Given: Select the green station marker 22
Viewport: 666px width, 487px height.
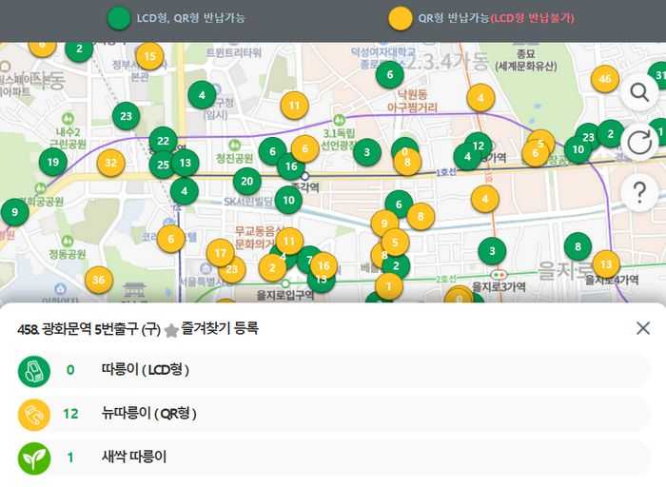Looking at the screenshot, I should pyautogui.click(x=163, y=141).
